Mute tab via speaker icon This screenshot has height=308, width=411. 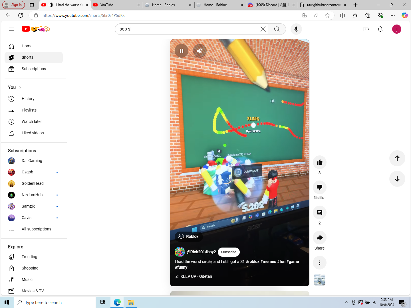51,5
